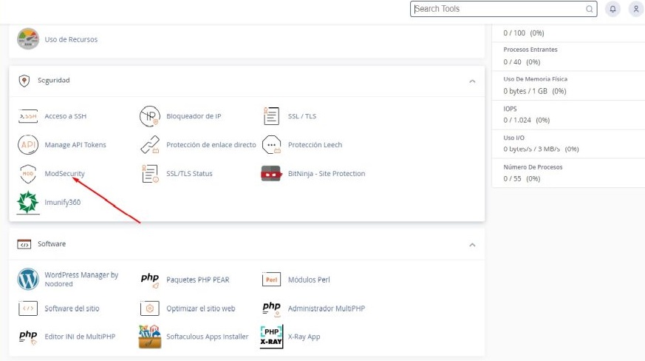
Task: Click the BitNinja Site Protection icon
Action: click(x=271, y=174)
